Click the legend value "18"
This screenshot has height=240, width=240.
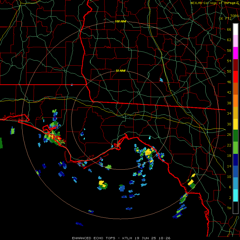[229, 156]
